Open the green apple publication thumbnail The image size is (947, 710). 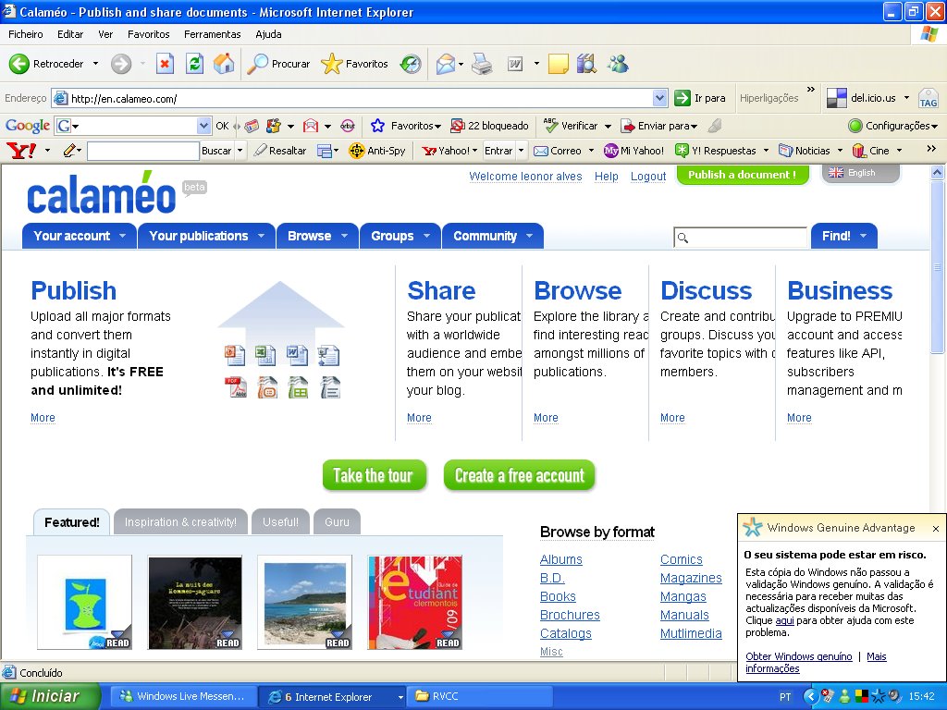click(x=84, y=603)
